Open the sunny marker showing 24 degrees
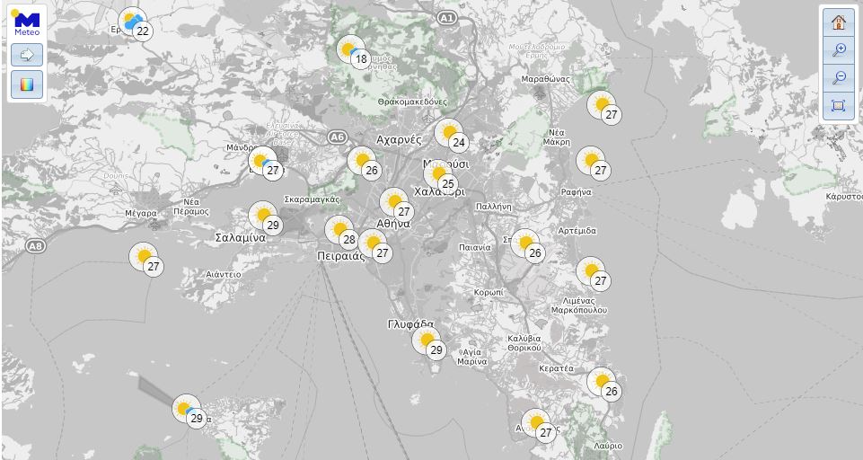 (x=451, y=135)
